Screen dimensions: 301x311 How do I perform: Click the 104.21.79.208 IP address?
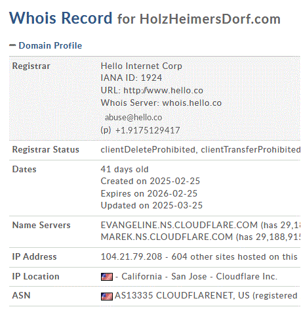131,257
